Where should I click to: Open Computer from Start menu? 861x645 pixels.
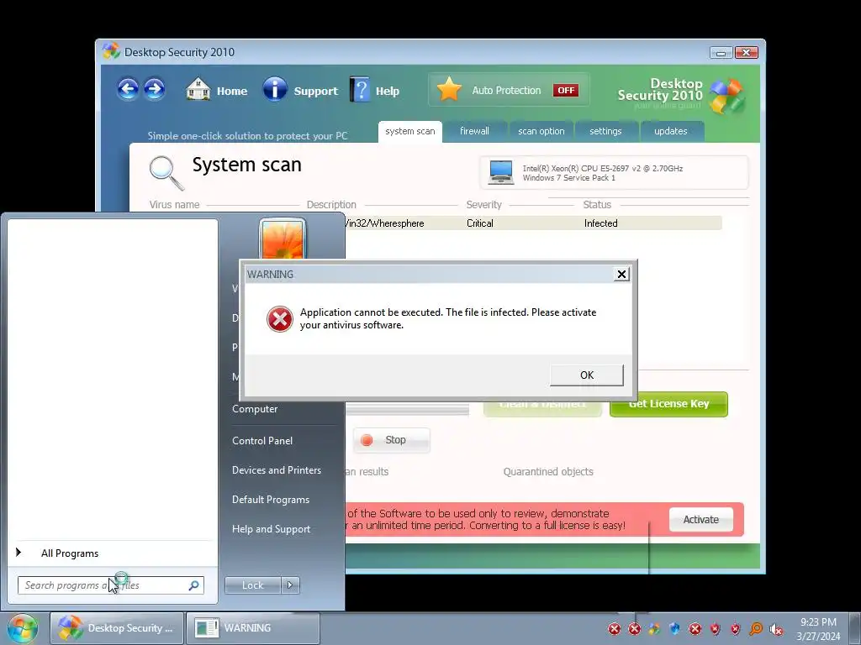point(255,409)
